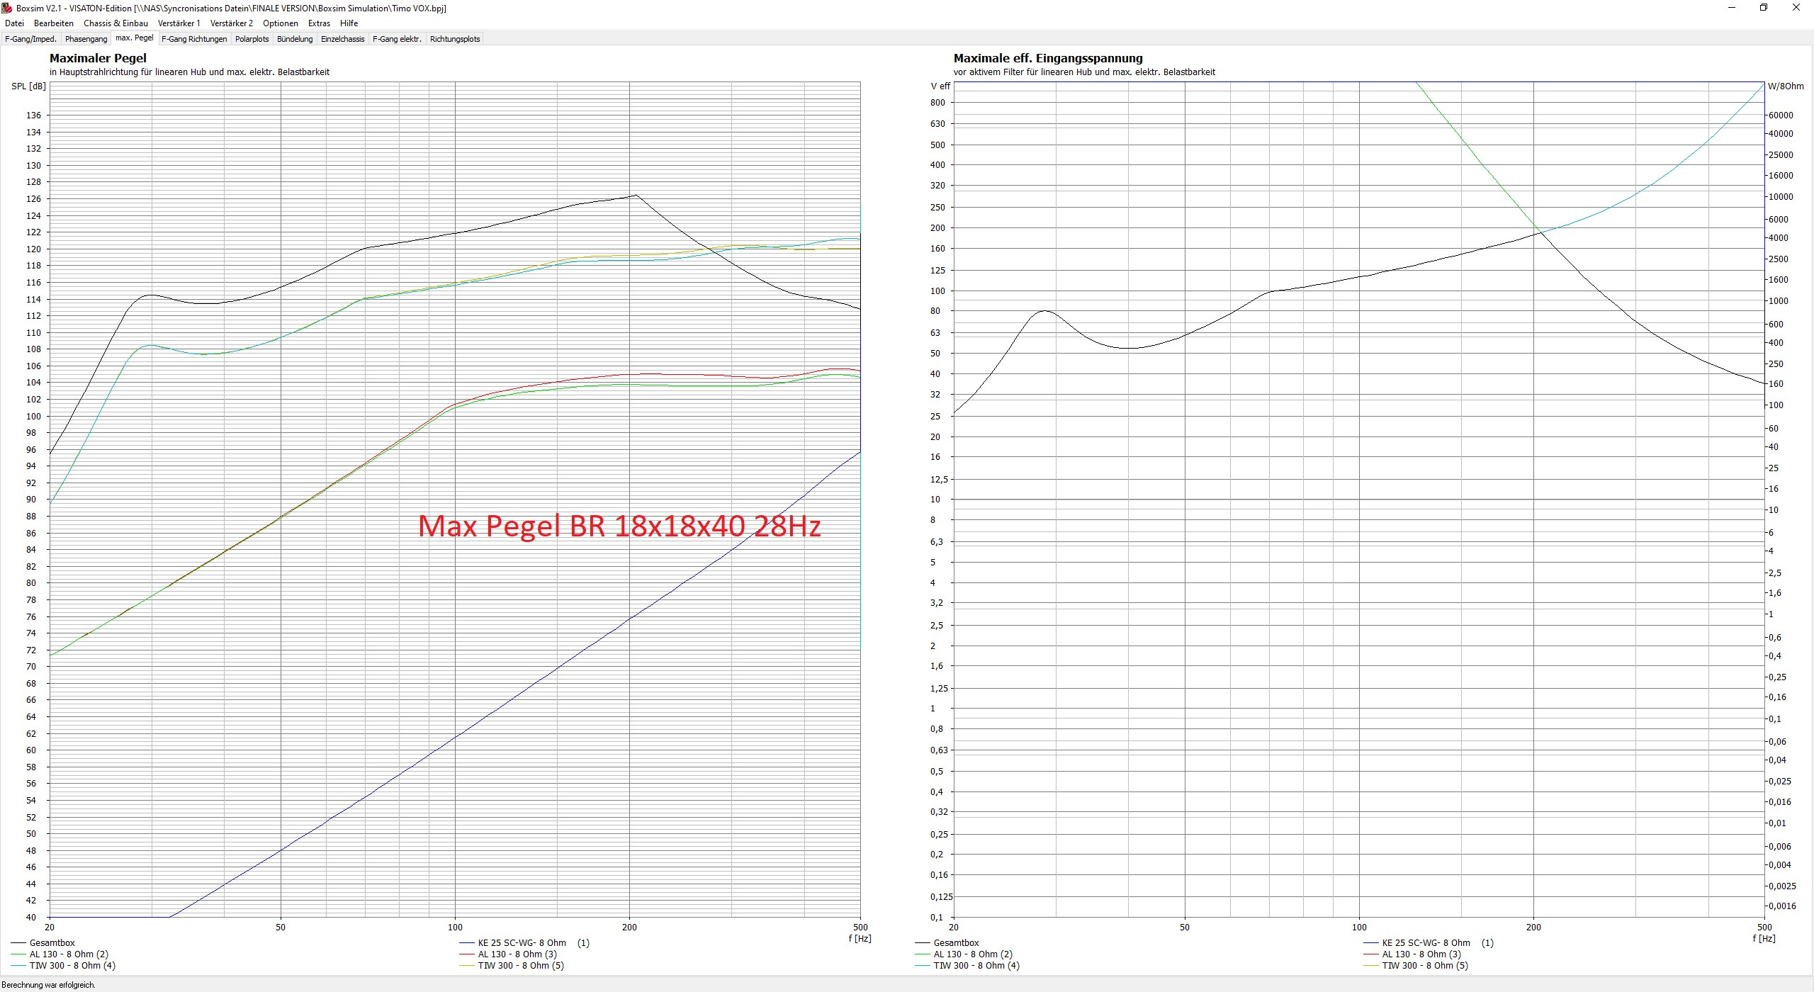
Task: Select the max. Pegel tab
Action: tap(134, 38)
